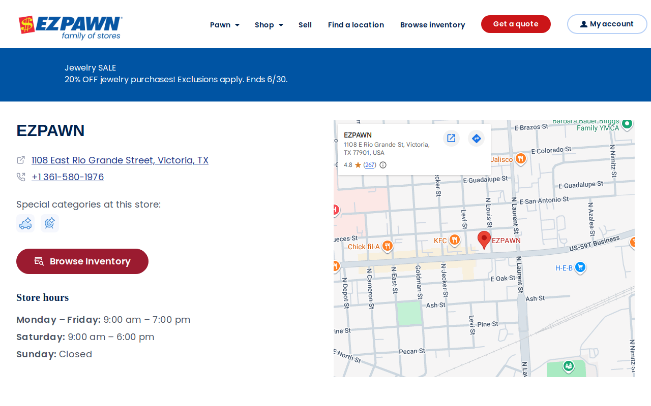Viewport: 651px width, 406px height.
Task: Open the Sell menu item
Action: (x=305, y=25)
